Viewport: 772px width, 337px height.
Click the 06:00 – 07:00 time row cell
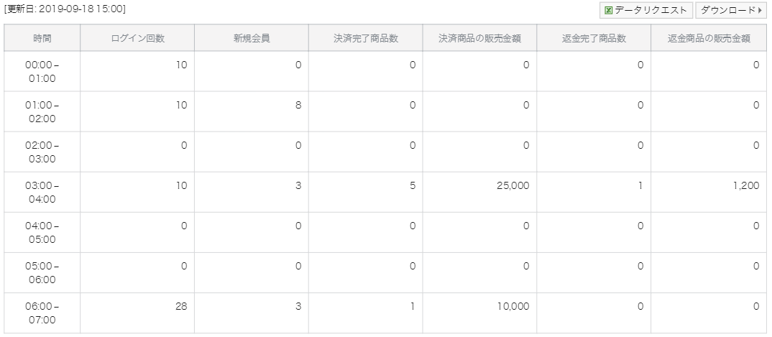[42, 313]
